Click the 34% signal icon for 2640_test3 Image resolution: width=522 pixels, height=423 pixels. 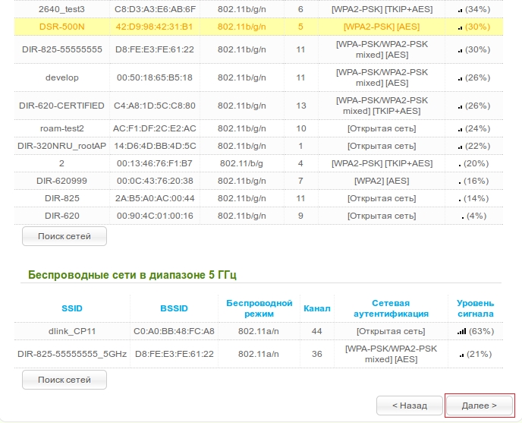(460, 10)
